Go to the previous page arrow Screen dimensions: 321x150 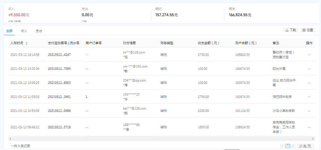(x=283, y=146)
